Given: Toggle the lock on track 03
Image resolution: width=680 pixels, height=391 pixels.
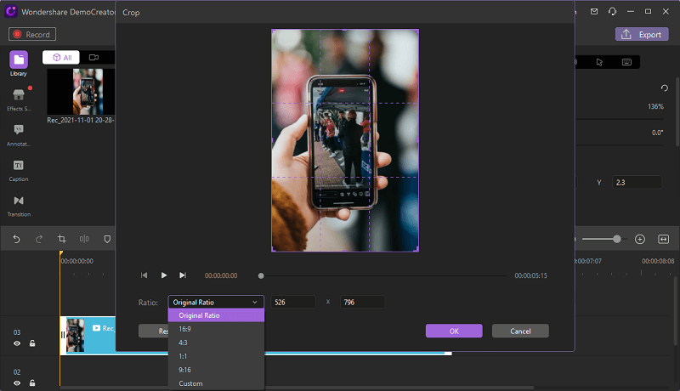Looking at the screenshot, I should pos(32,343).
